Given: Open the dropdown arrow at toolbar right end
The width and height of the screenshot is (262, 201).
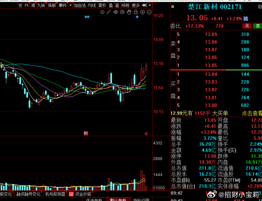Looking at the screenshot, I should click(x=150, y=5).
